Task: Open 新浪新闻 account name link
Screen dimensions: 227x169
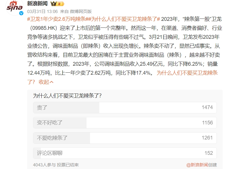Action: (x=37, y=3)
